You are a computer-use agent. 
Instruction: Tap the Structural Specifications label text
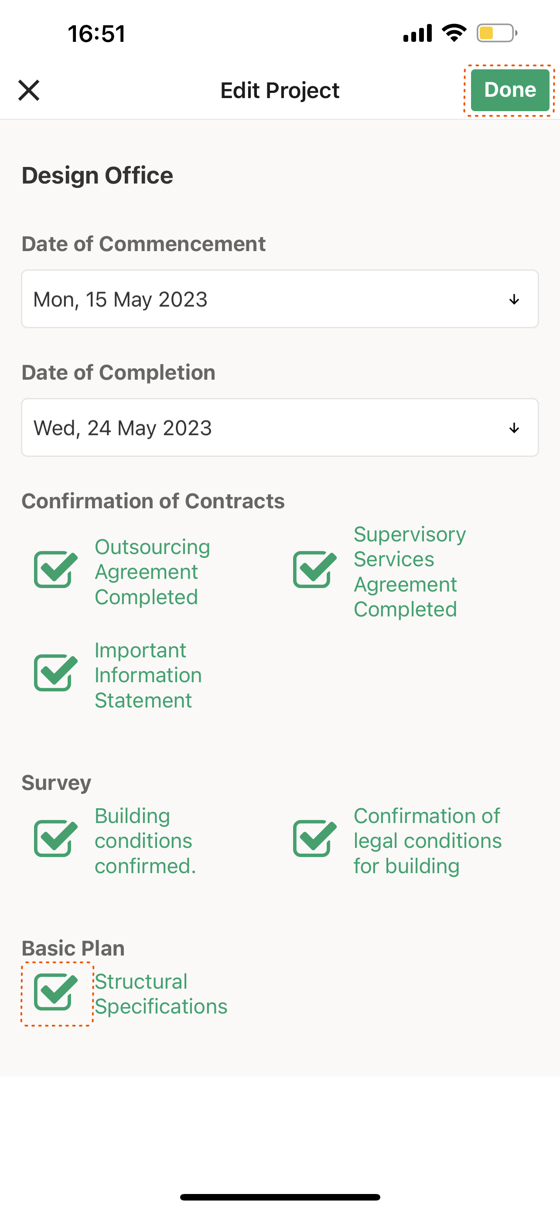point(161,994)
